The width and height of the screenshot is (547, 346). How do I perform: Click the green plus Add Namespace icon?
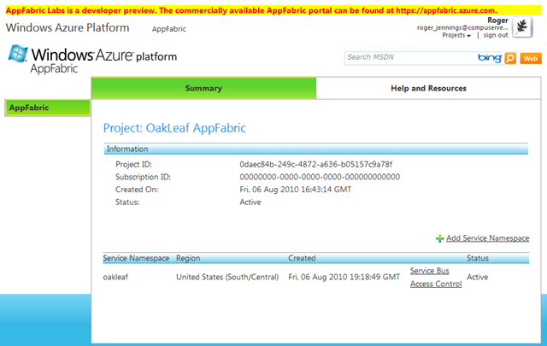click(439, 238)
